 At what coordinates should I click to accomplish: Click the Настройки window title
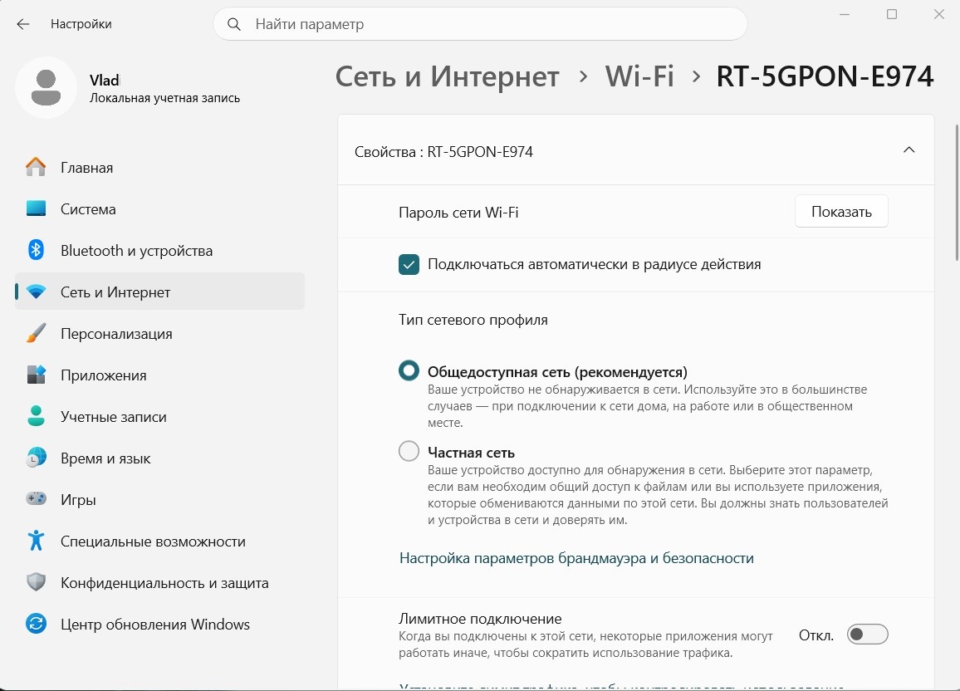[x=81, y=24]
